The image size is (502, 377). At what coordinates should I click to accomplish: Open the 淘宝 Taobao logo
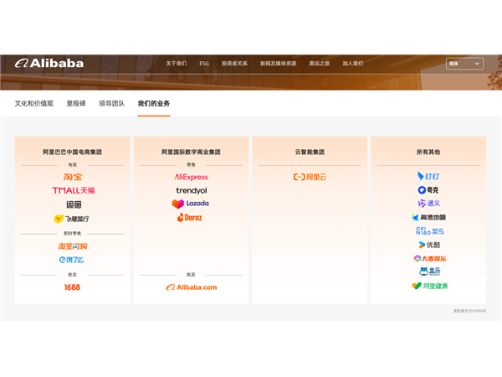coord(73,177)
